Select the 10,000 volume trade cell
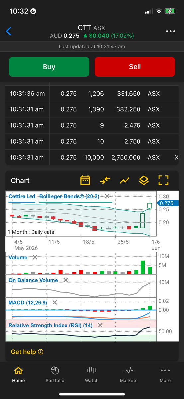 [94, 157]
